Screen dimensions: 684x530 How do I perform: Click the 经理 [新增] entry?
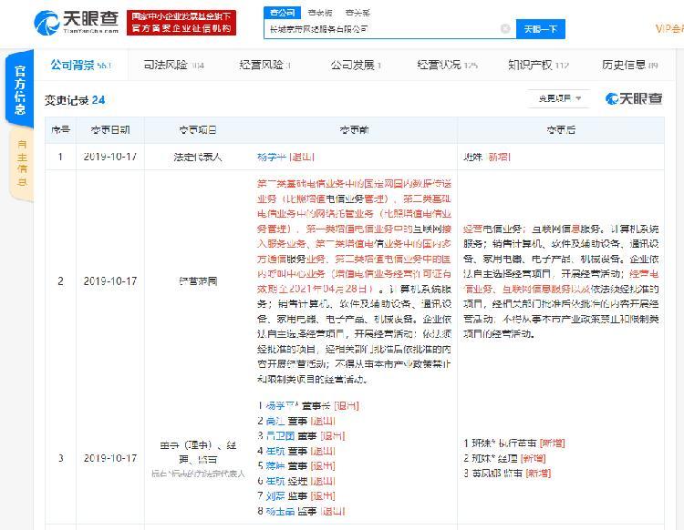click(504, 458)
